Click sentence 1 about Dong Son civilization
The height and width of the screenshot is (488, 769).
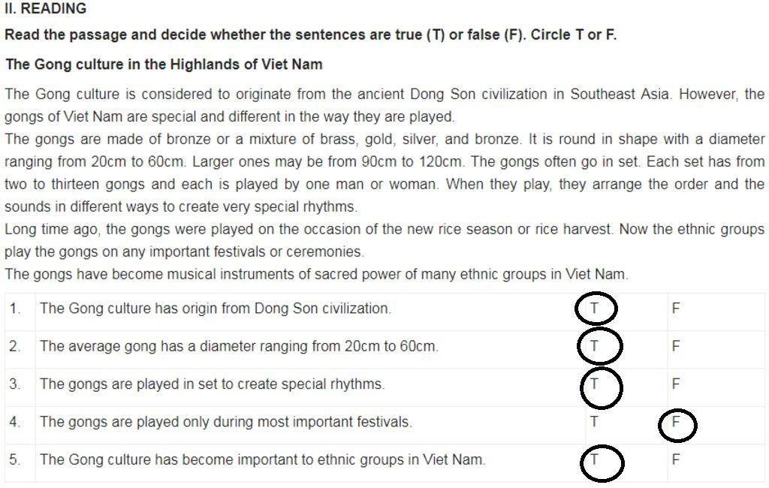click(x=216, y=308)
